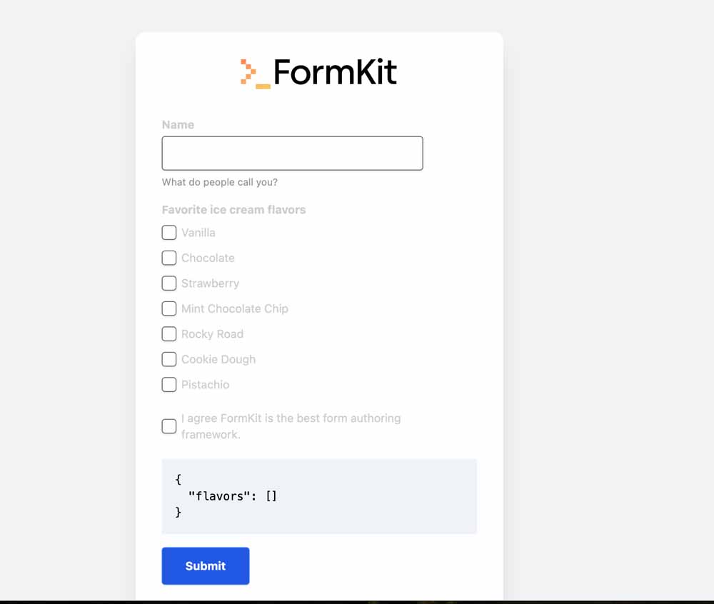This screenshot has height=604, width=714.
Task: Click the Submit button
Action: pyautogui.click(x=205, y=565)
